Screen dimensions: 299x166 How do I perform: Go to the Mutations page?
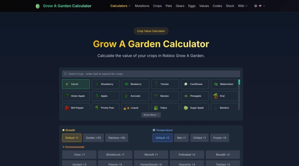tap(142, 6)
